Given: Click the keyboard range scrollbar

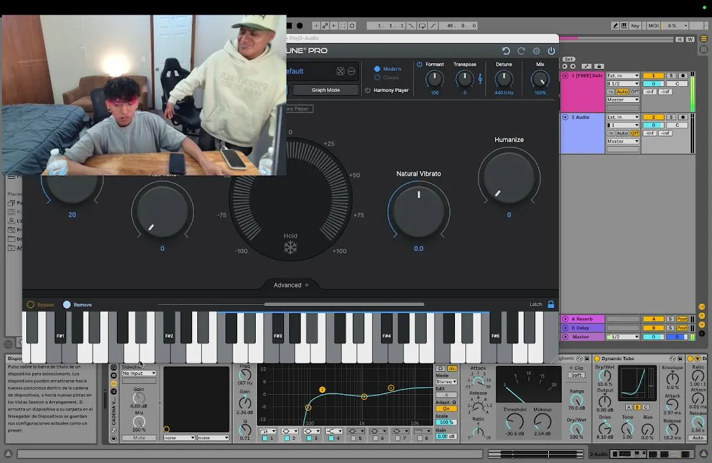Looking at the screenshot, I should tap(344, 304).
